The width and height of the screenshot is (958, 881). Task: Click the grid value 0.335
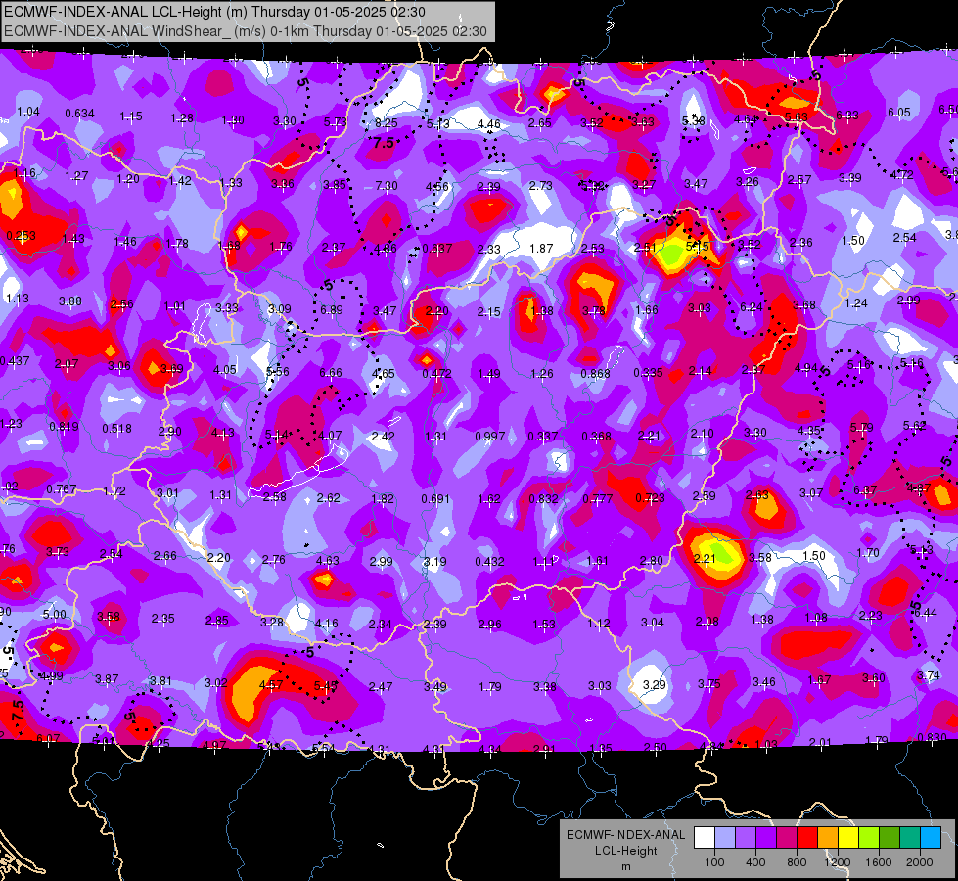[648, 372]
